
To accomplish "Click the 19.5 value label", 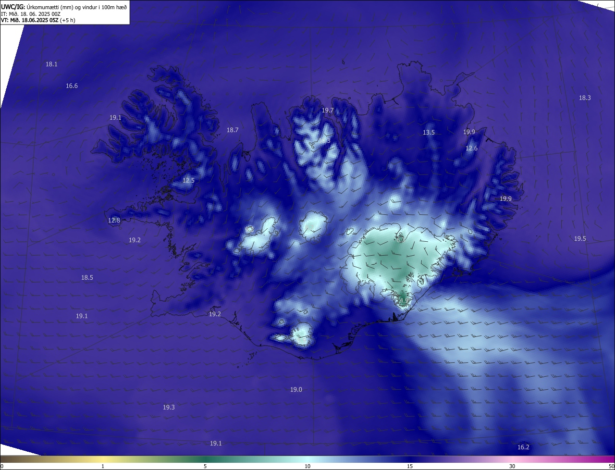I will (580, 238).
